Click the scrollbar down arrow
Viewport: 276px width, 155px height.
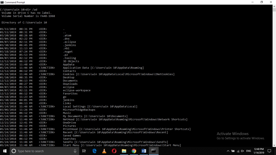(x=274, y=145)
